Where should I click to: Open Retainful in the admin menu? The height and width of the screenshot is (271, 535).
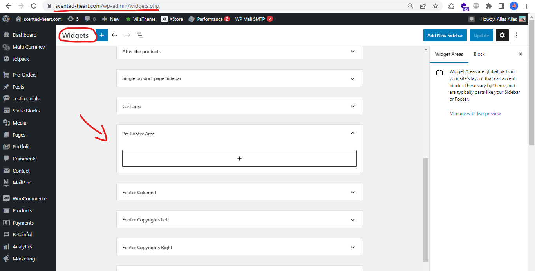pyautogui.click(x=22, y=234)
